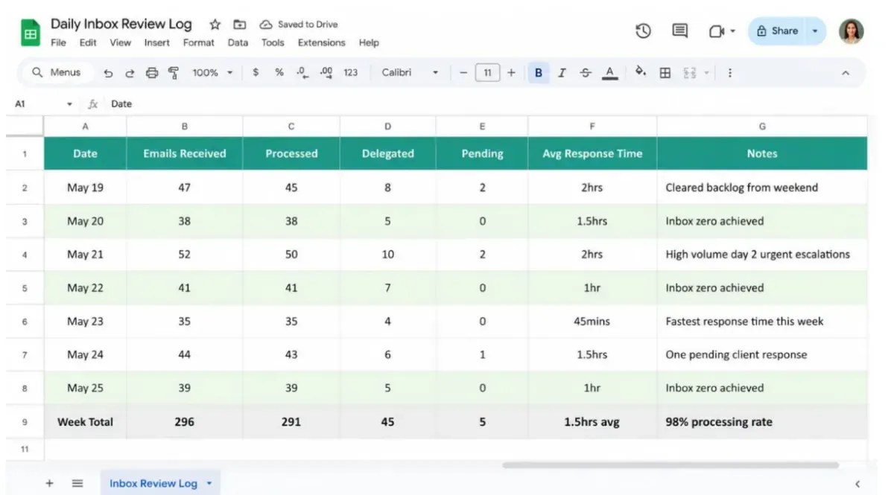Click the Print icon
This screenshot has height=495, width=894.
(152, 73)
